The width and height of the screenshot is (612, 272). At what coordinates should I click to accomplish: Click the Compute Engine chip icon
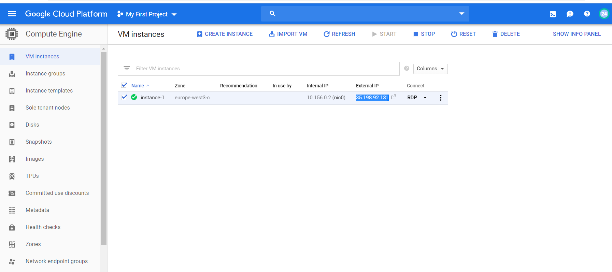[x=12, y=34]
